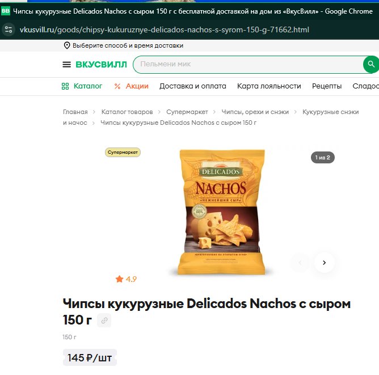Open Карта лояльности menu item
This screenshot has height=375, width=379.
pos(269,86)
